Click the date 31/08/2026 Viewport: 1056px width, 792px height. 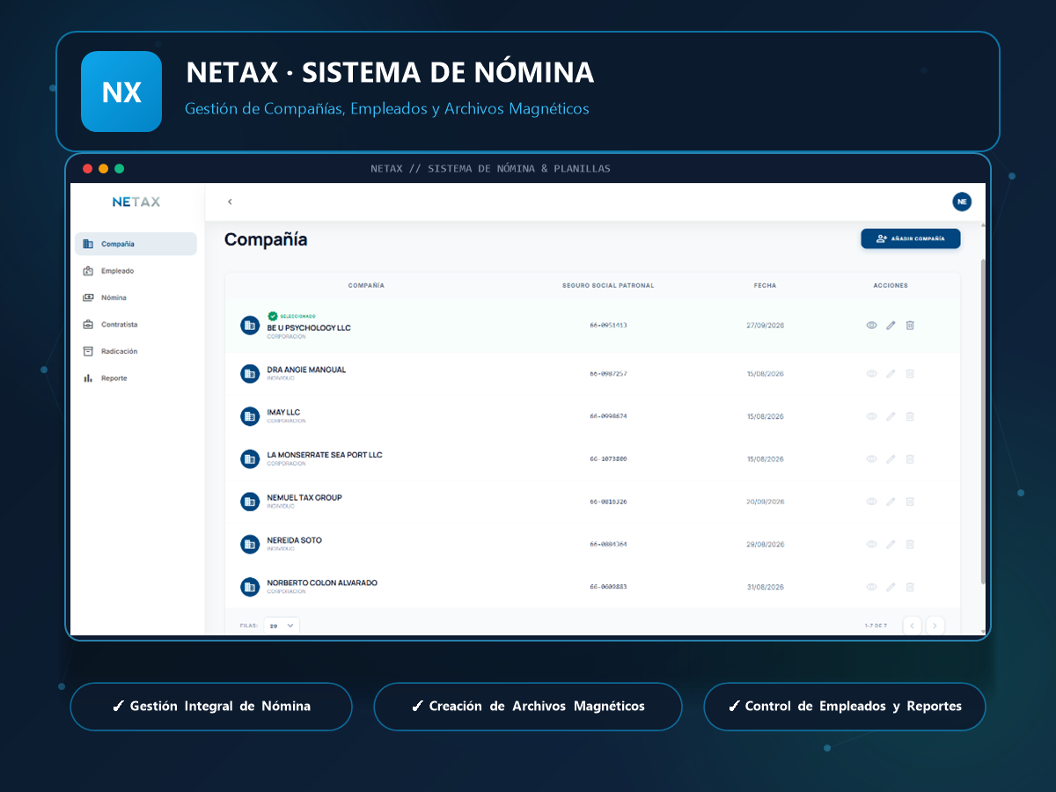(x=765, y=587)
